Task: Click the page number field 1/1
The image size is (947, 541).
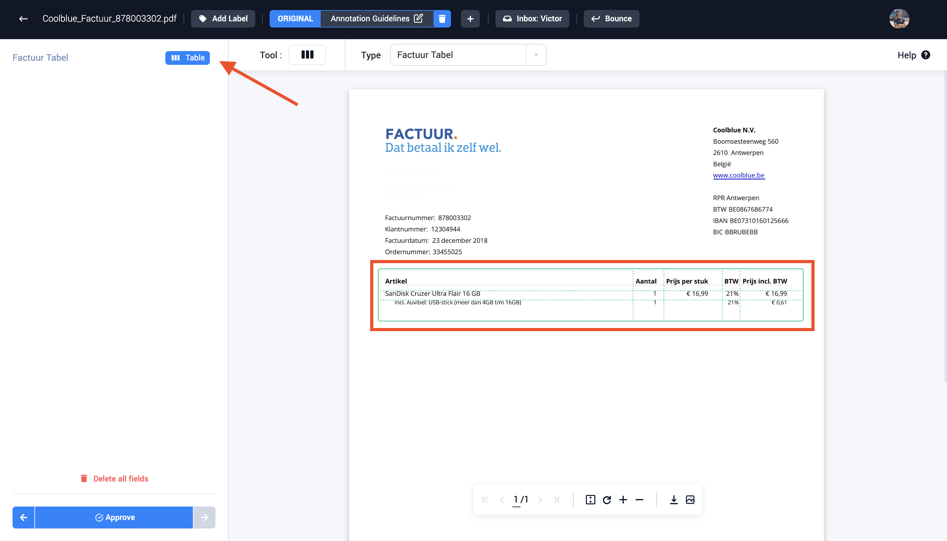Action: coord(520,500)
